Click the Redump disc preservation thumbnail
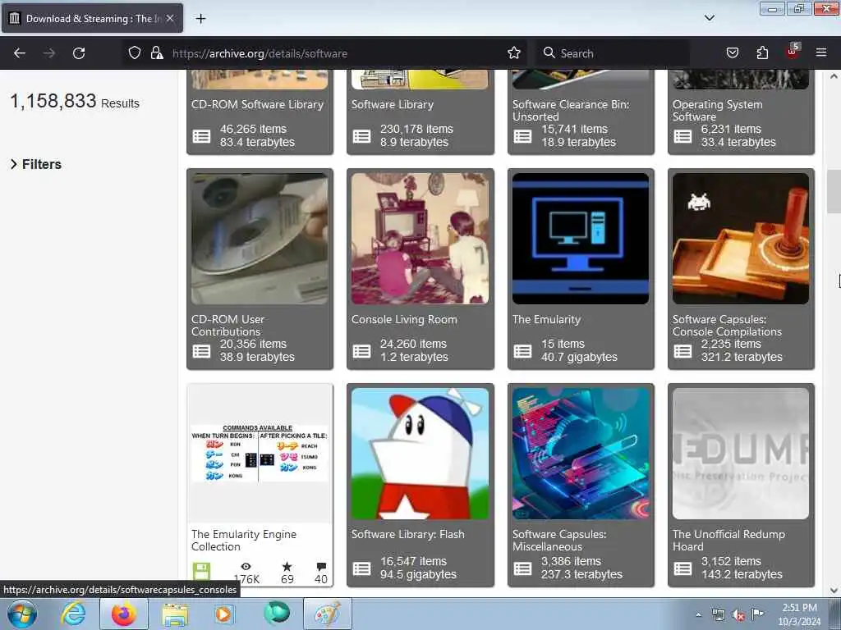This screenshot has height=630, width=841. [741, 453]
